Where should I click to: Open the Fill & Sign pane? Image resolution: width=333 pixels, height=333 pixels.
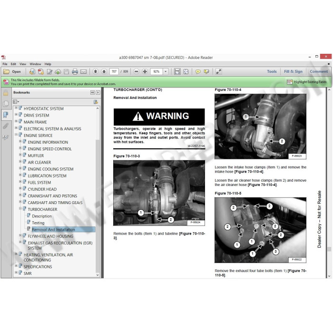coord(293,71)
